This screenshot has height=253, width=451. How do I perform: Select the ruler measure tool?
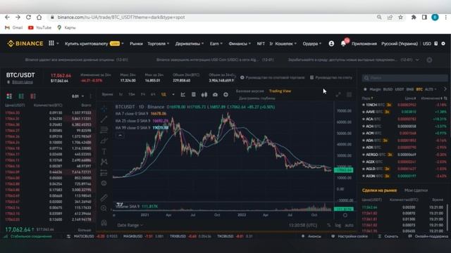pos(104,197)
